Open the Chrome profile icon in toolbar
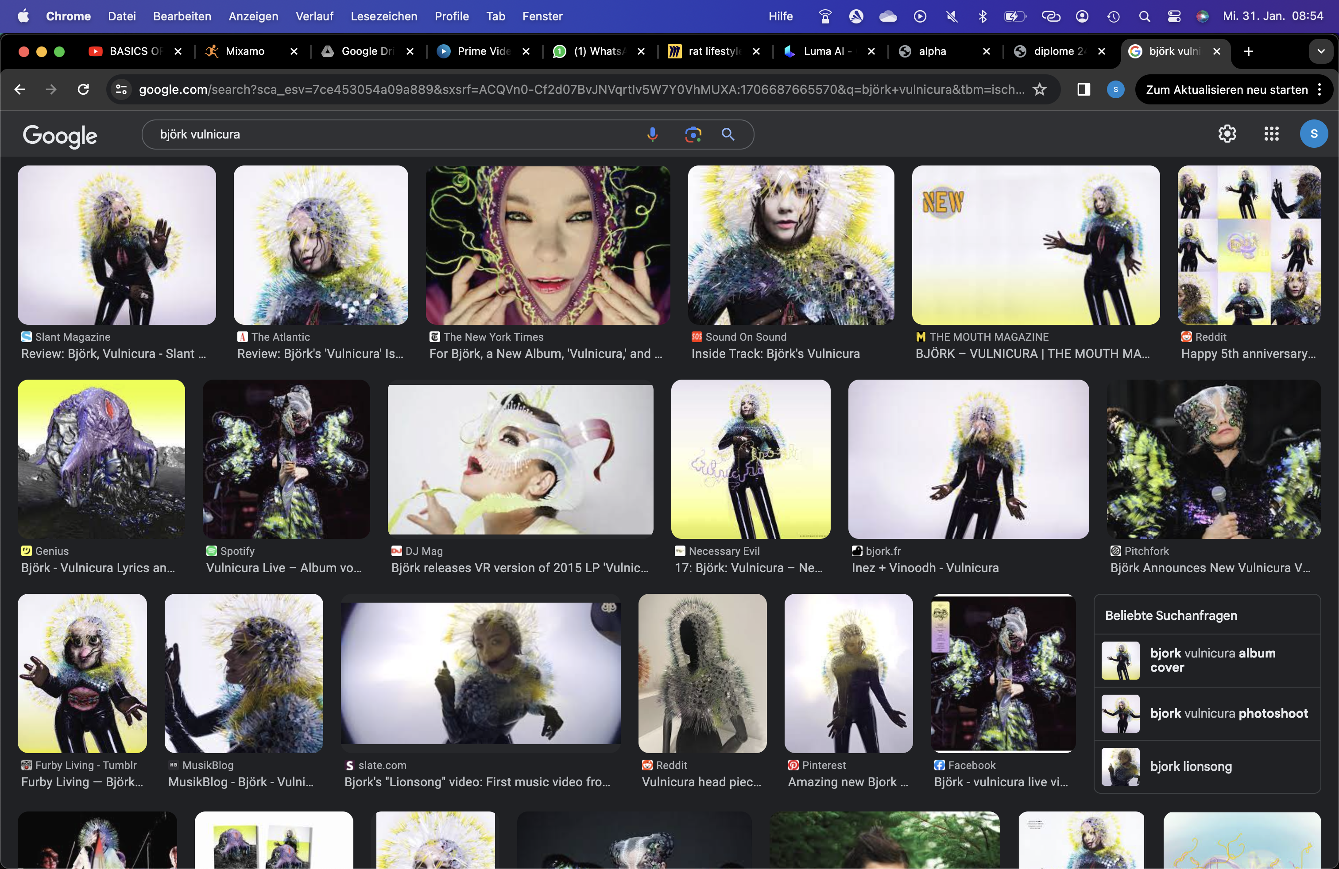Viewport: 1339px width, 869px height. pos(1116,89)
